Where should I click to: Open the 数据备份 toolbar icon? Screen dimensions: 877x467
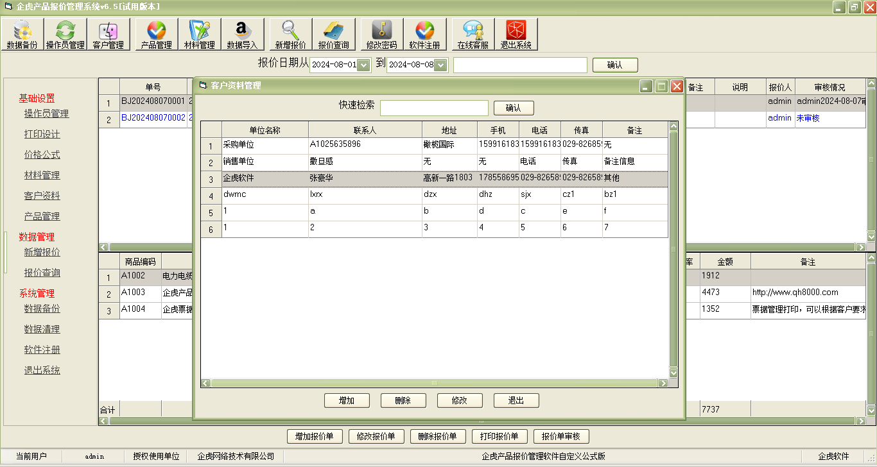point(22,33)
